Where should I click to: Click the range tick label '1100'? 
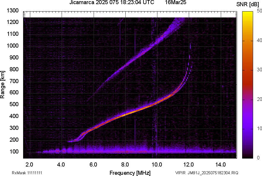(13, 34)
